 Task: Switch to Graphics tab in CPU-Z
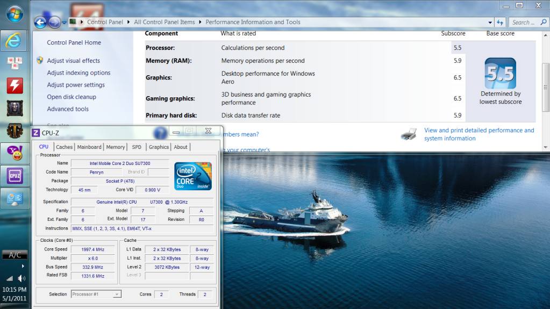159,147
